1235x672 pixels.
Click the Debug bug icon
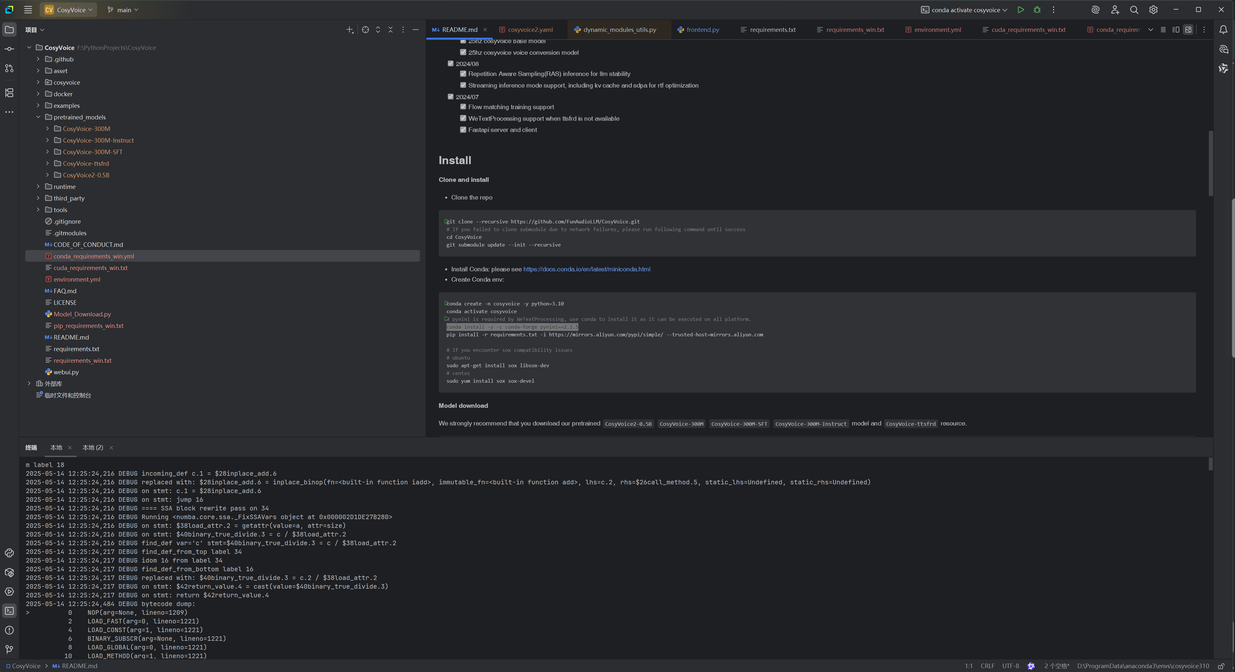tap(1037, 10)
